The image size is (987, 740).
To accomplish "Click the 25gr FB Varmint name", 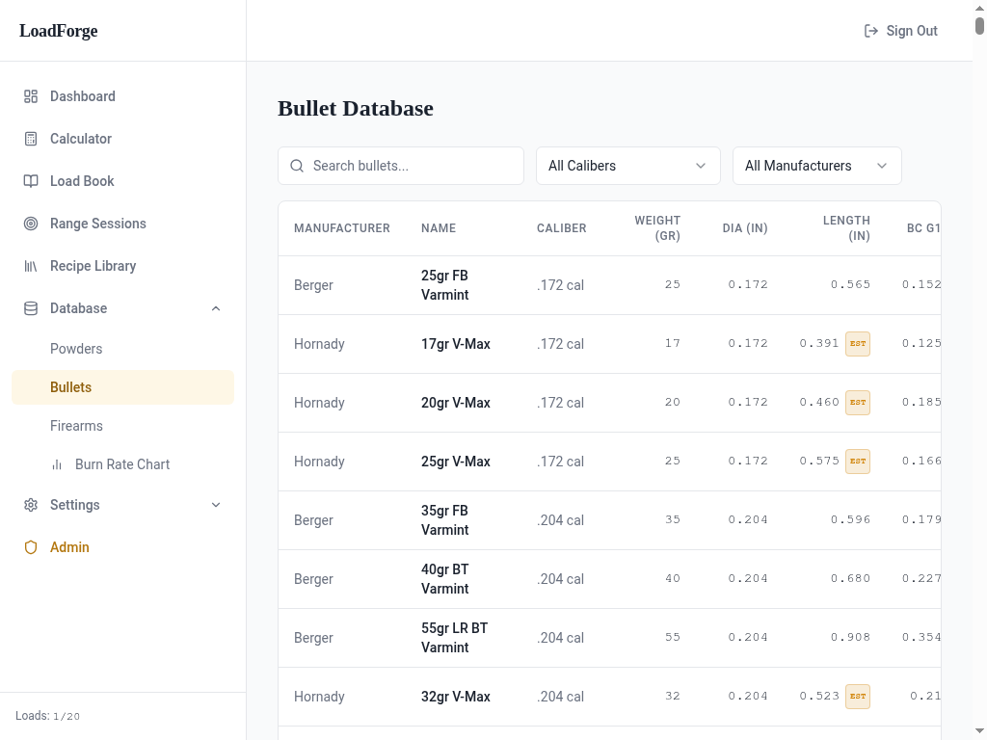I will (x=445, y=285).
